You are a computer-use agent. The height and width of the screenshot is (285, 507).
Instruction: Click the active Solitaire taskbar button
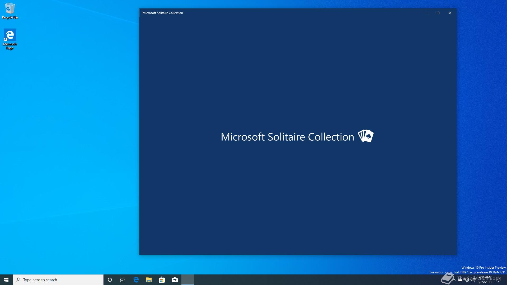pos(188,280)
